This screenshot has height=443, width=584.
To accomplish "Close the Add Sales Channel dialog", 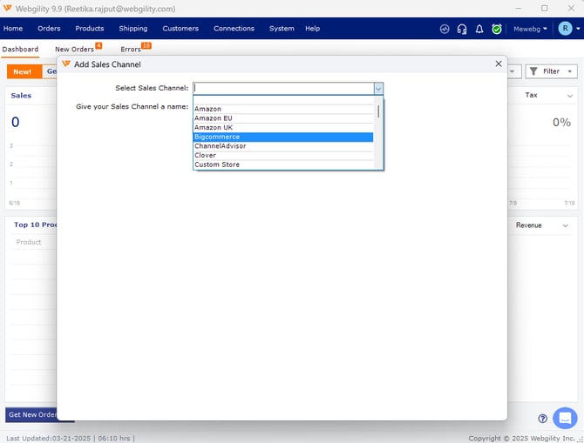I will (499, 64).
